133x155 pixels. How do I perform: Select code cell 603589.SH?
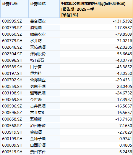coord(14,67)
